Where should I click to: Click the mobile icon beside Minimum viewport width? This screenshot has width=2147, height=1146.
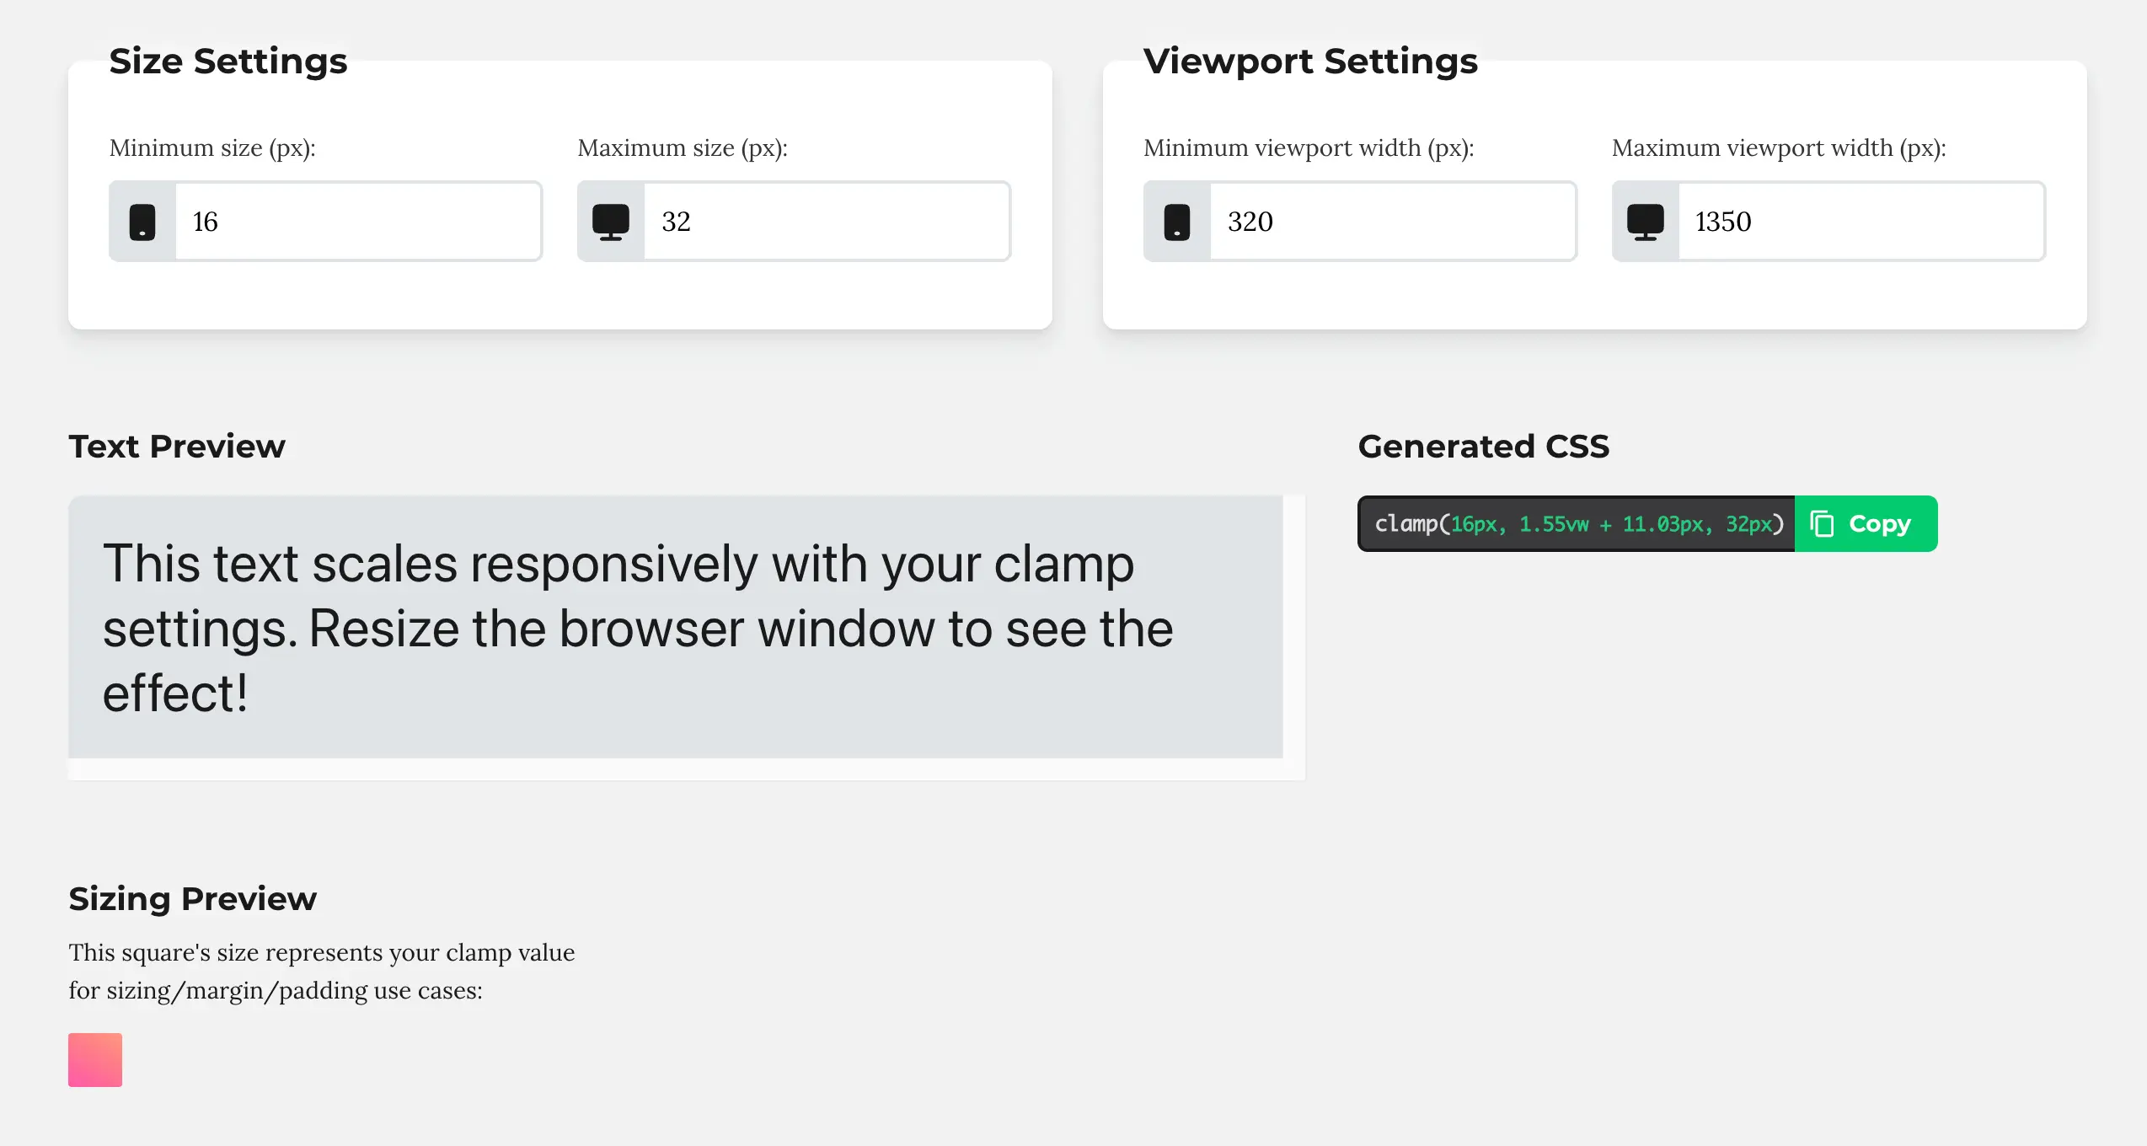[x=1177, y=222]
